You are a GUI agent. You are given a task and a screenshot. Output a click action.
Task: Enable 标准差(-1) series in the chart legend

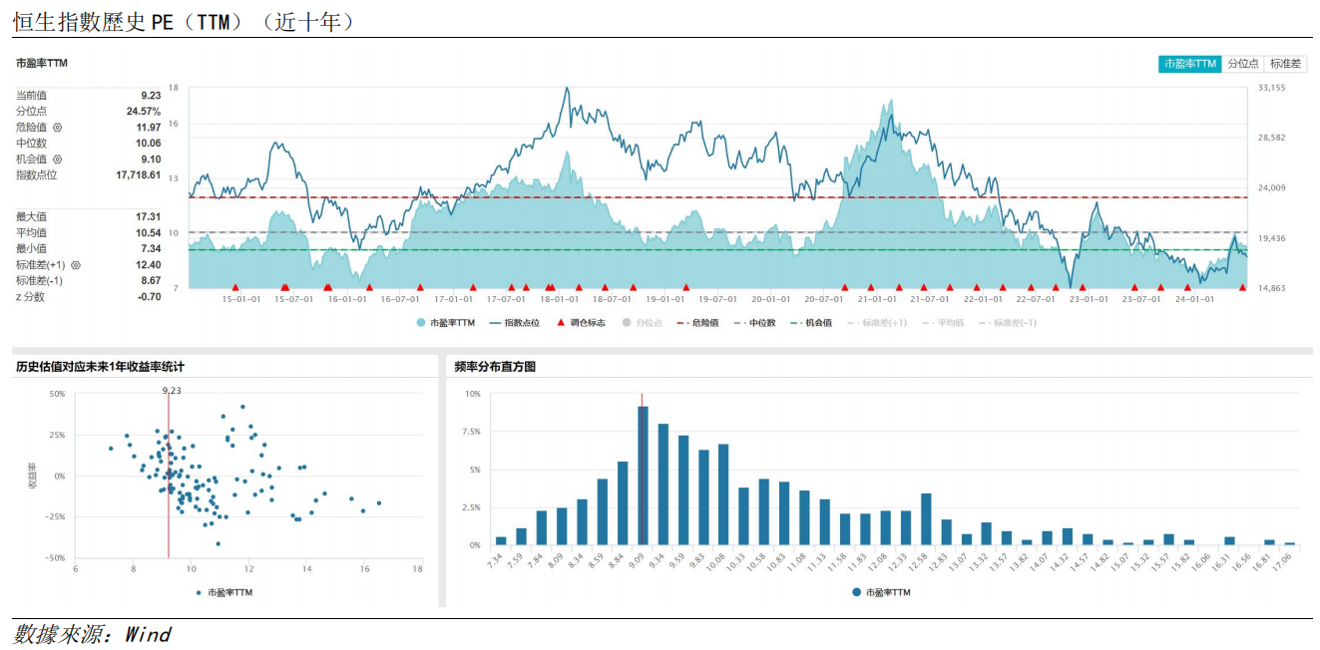(1007, 323)
